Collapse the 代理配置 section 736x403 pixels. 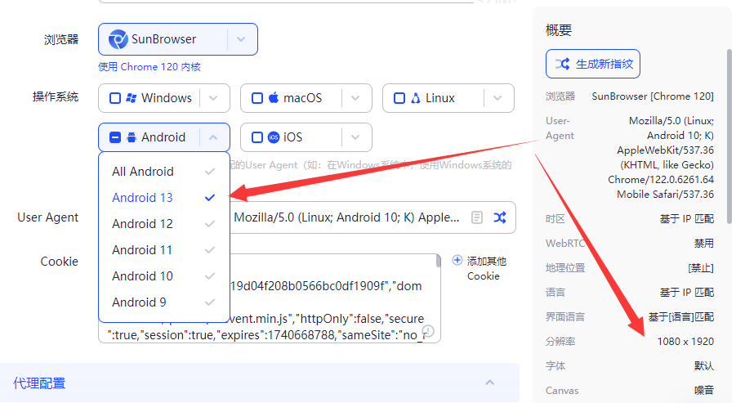[490, 383]
